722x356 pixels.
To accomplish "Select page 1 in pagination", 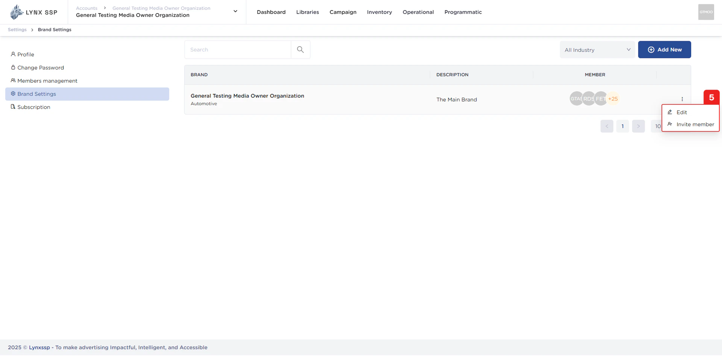I will pyautogui.click(x=623, y=126).
